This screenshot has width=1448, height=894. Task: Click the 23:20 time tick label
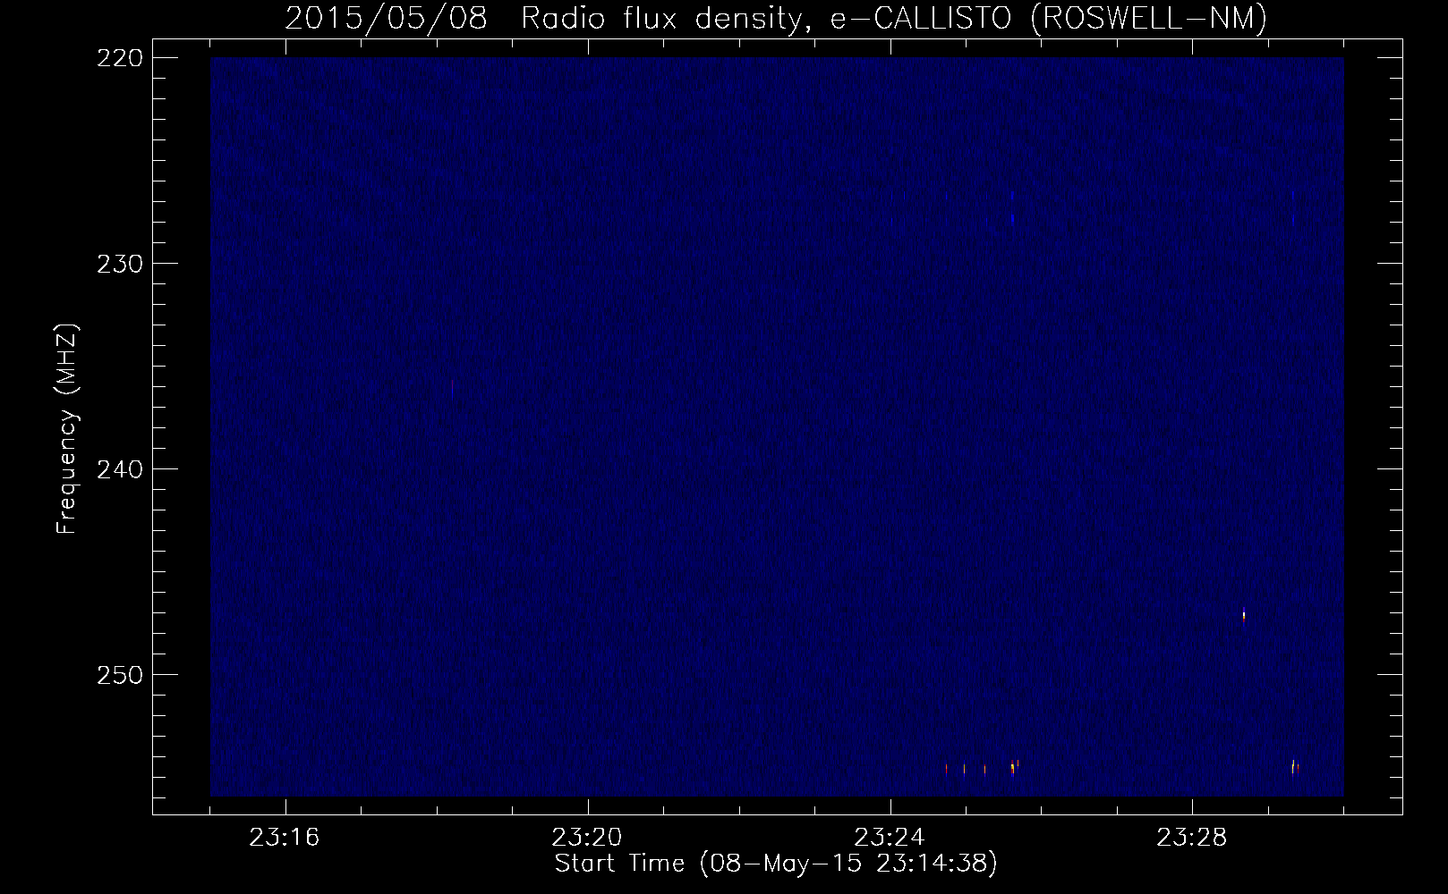coord(587,838)
